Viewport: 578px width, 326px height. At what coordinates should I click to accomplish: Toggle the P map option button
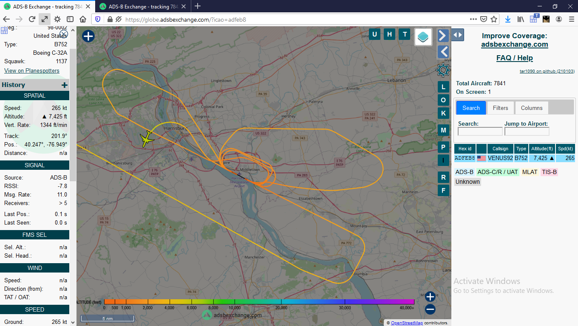443,147
